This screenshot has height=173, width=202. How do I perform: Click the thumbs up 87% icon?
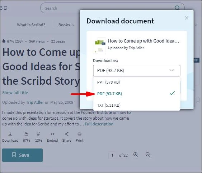point(26,134)
